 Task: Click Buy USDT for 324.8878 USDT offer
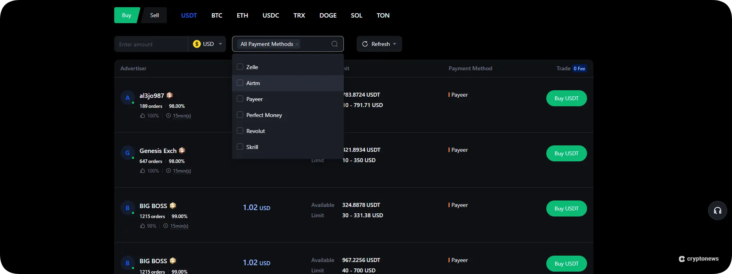point(566,208)
